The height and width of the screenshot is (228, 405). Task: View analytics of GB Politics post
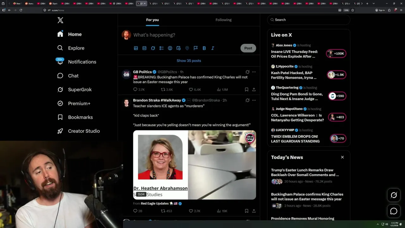[222, 90]
